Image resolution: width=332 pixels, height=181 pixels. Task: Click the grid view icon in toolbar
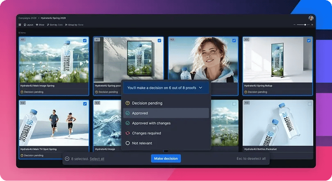click(x=20, y=25)
